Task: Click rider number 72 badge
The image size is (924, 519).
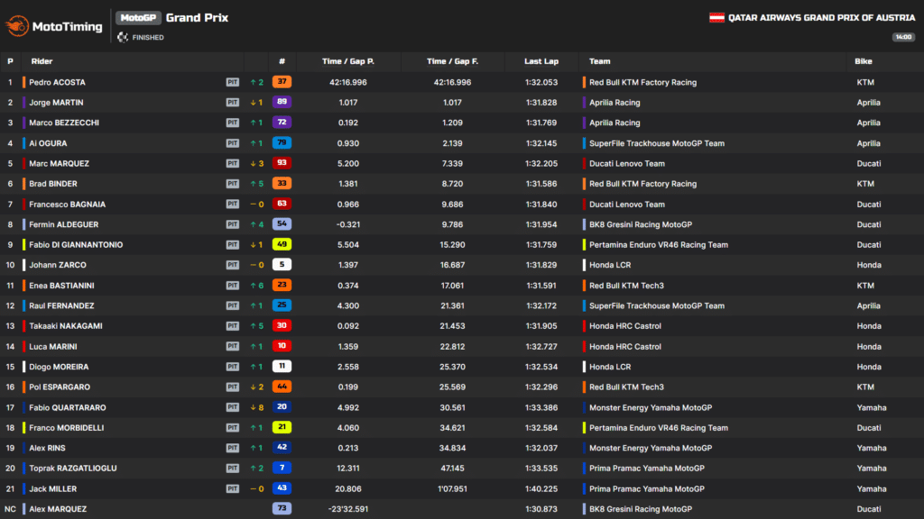Action: coord(282,123)
